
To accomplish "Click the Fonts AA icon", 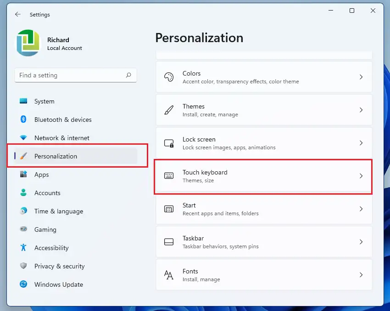I will click(x=169, y=275).
